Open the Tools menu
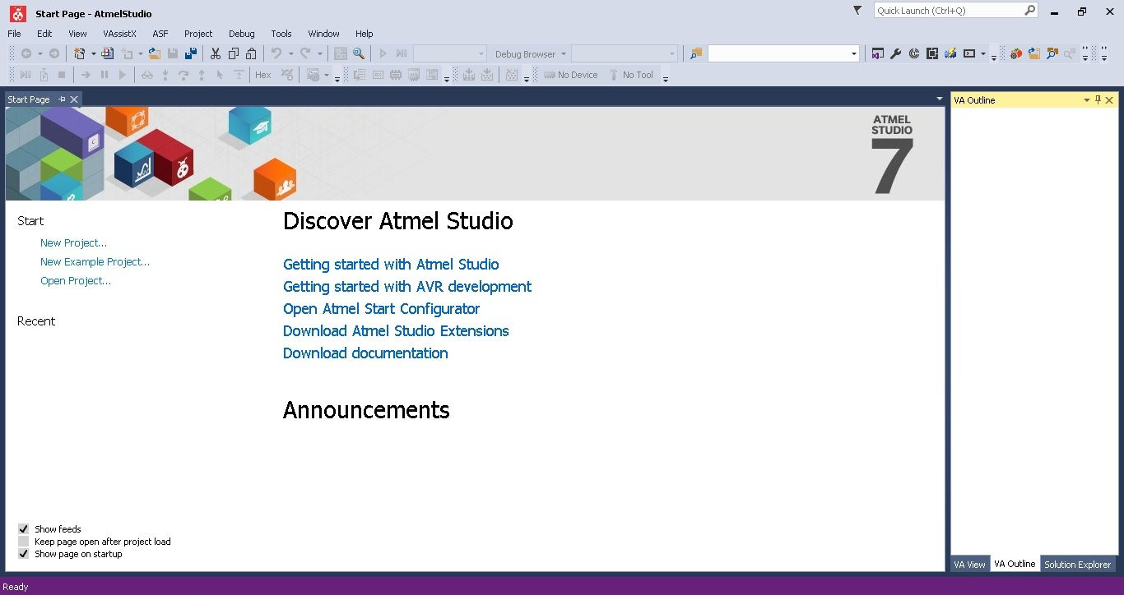 (x=281, y=34)
